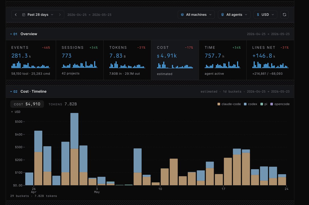
Task: Select the COST metric card
Action: click(175, 60)
